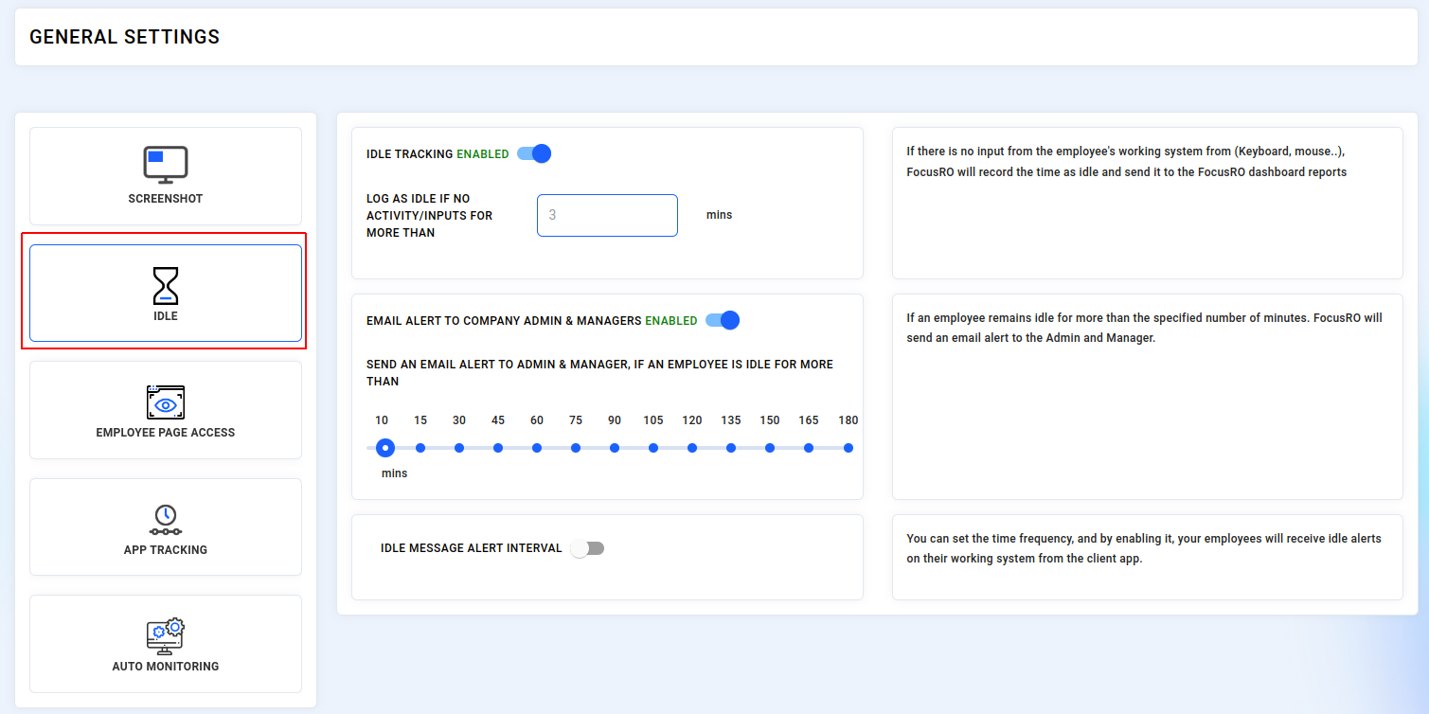Click the idle minutes input field
This screenshot has width=1429, height=714.
pyautogui.click(x=607, y=215)
